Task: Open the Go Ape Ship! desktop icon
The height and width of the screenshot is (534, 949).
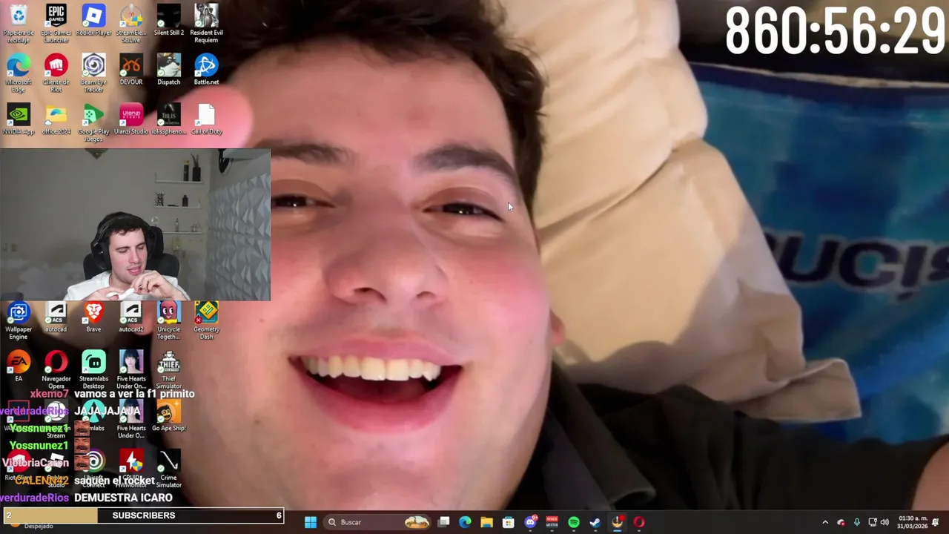Action: point(169,416)
